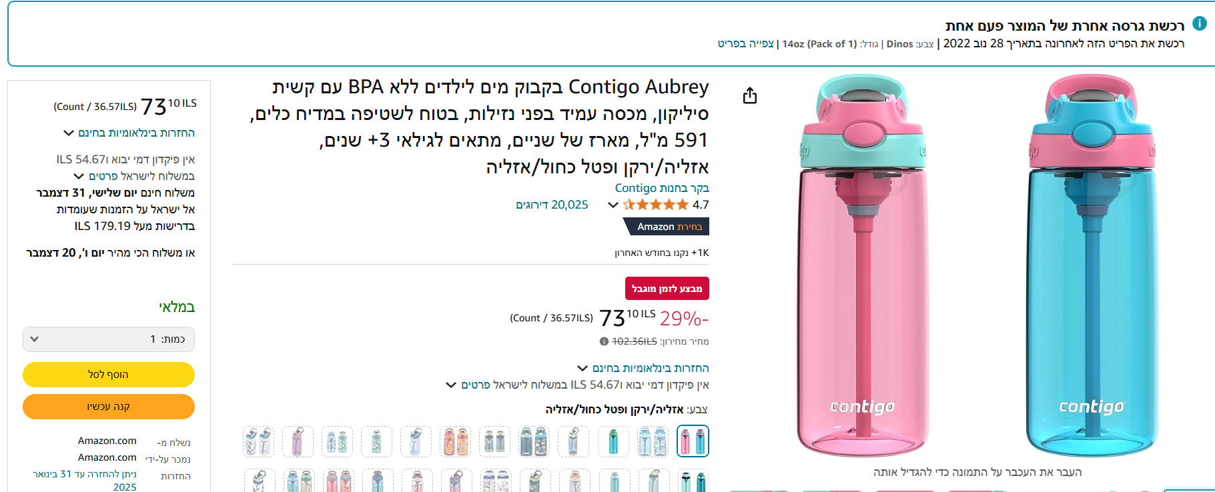Click the blue info icon in the repurchase banner
This screenshot has height=492, width=1215.
tap(1200, 23)
